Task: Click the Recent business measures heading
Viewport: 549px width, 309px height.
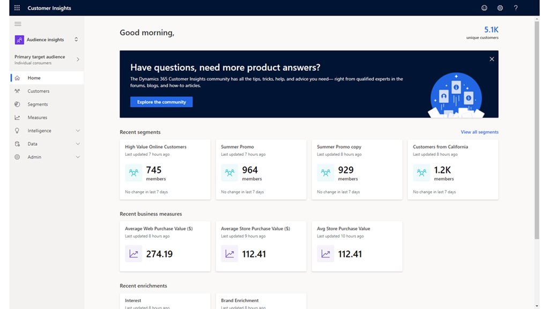Action: tap(151, 214)
